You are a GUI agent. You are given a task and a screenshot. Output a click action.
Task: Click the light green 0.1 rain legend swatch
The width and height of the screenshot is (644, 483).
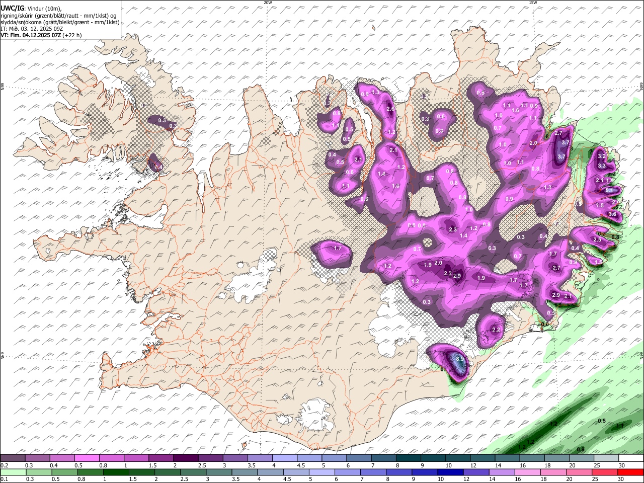tap(13, 472)
